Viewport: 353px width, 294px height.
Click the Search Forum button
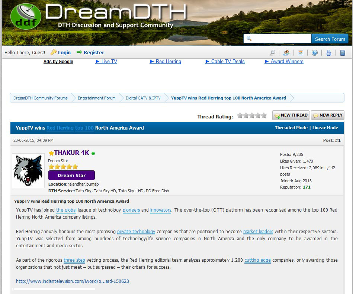pos(330,39)
